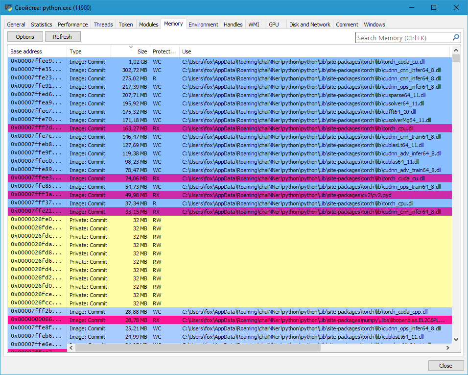Screen dimensions: 468x375
Task: Select the 217,39 MB cudnn_ops_infer64_8.dll row
Action: pos(230,87)
